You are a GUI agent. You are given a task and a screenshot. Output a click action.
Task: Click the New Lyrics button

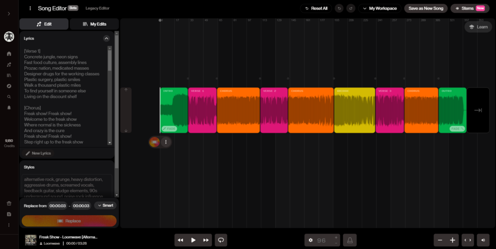(38, 153)
